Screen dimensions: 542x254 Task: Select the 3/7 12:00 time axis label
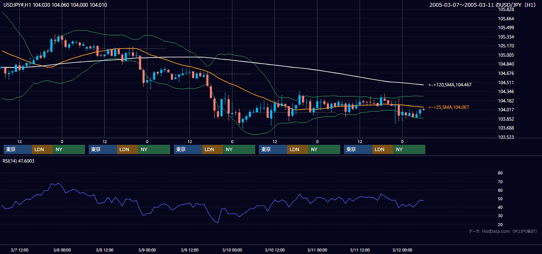coord(19,250)
